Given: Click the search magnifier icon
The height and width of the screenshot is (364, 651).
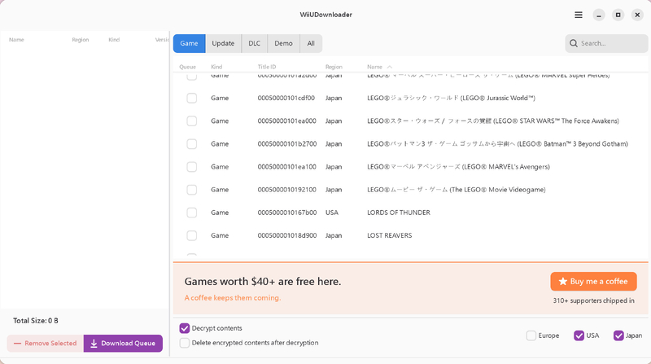Looking at the screenshot, I should point(574,43).
